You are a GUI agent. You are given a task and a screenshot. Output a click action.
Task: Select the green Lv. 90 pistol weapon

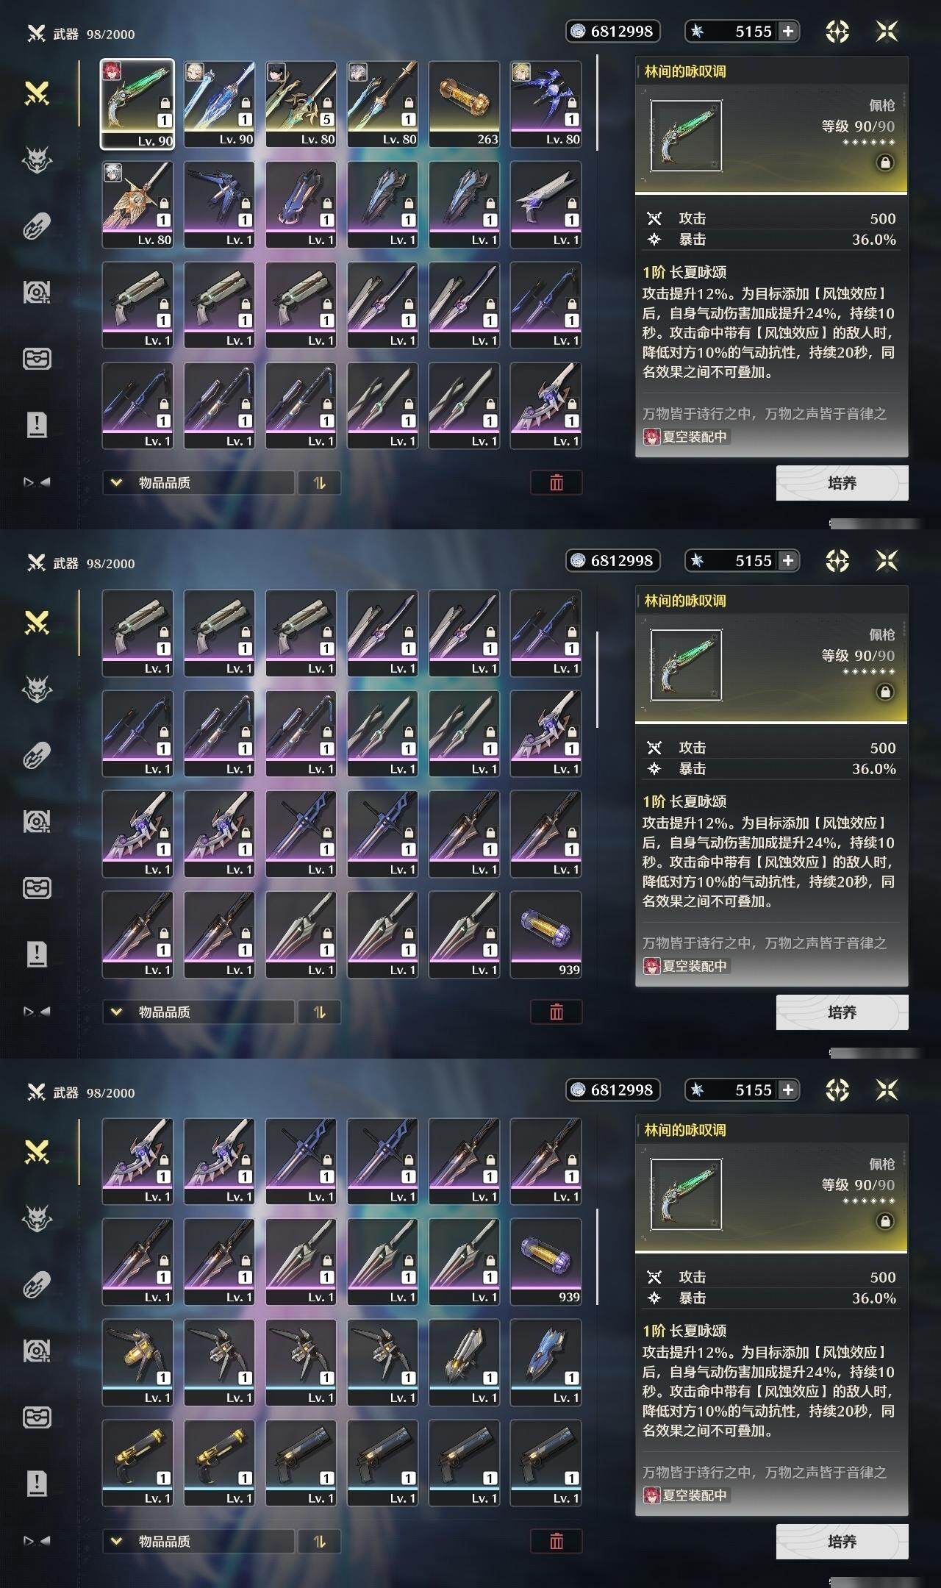137,104
